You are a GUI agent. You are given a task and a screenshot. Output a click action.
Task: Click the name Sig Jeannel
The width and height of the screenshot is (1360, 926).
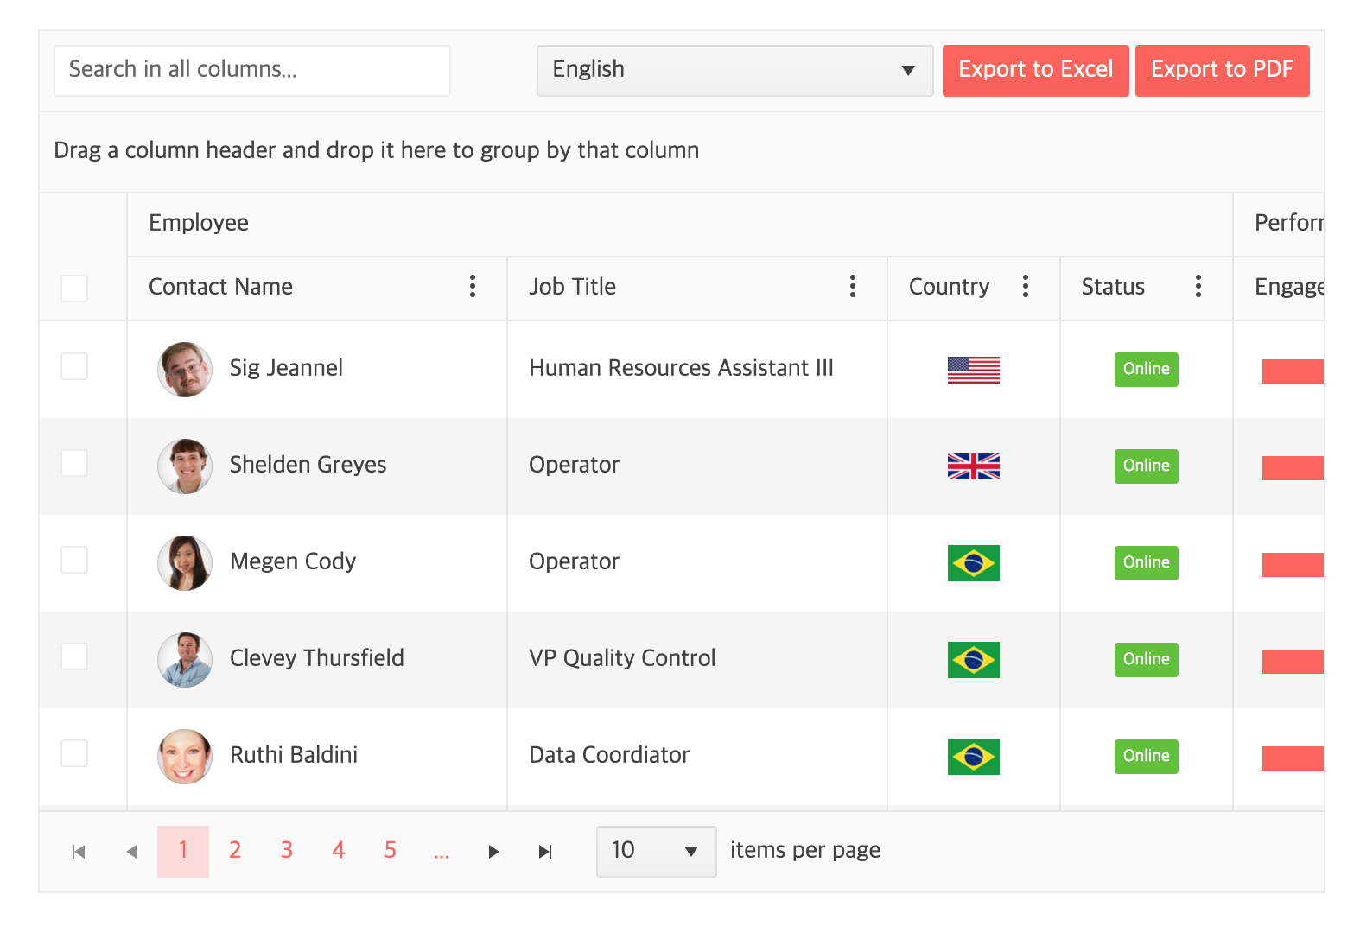coord(286,368)
